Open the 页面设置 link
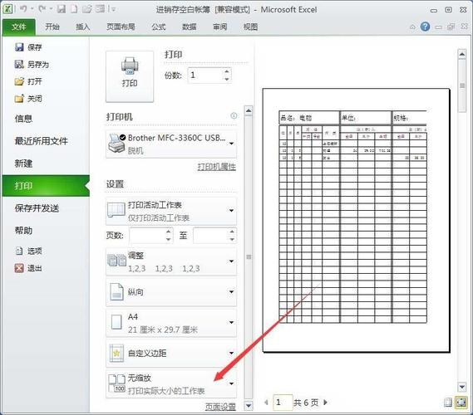Image resolution: width=473 pixels, height=415 pixels. [220, 407]
